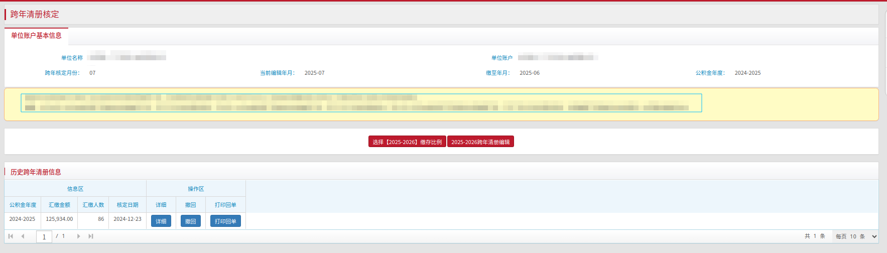Select the 2024-2025 row year cell
Screen dimensions: 887x253
coord(23,219)
